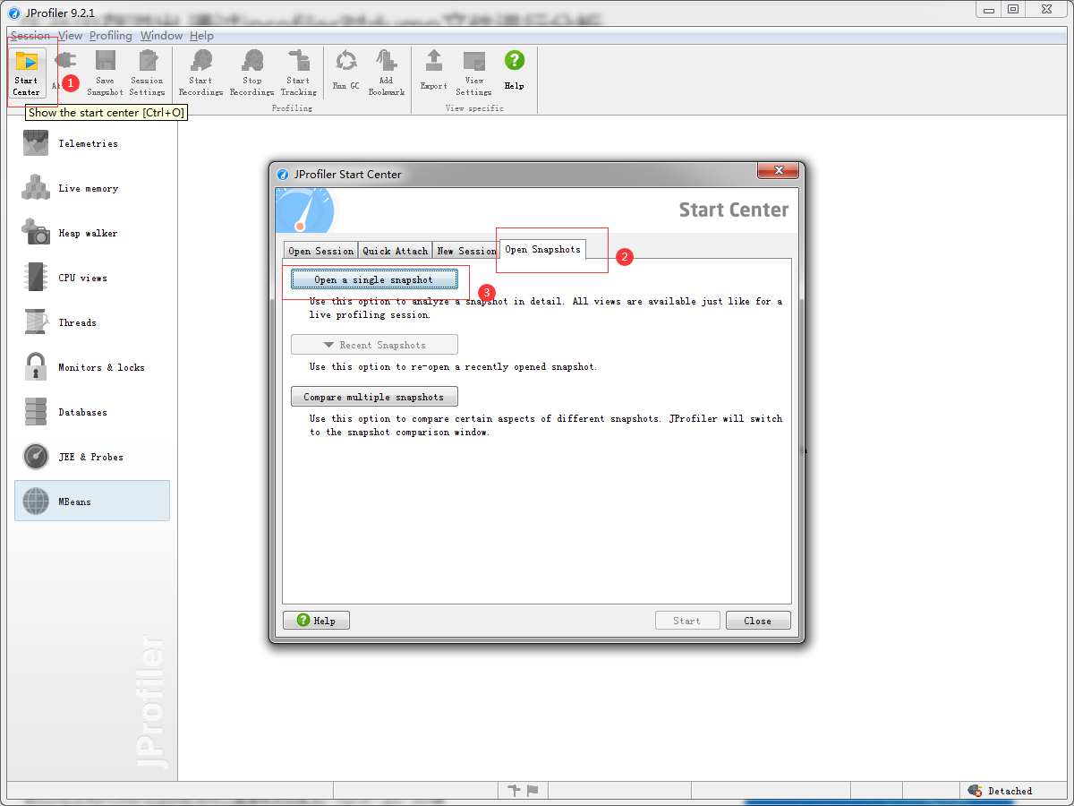1074x806 pixels.
Task: Stop Recordings via its toolbar icon
Action: 251,72
